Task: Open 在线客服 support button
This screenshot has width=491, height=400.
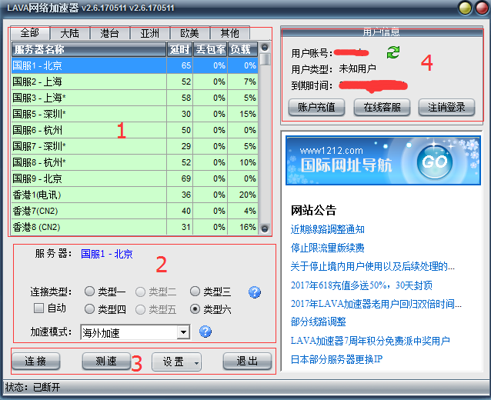Action: click(382, 108)
